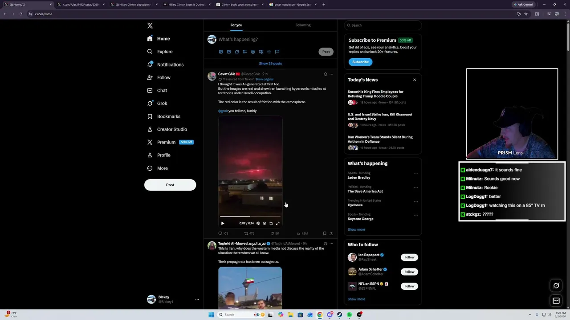Add a GIF using the composer GIF icon
Screen dimensions: 570x320
pos(229,52)
